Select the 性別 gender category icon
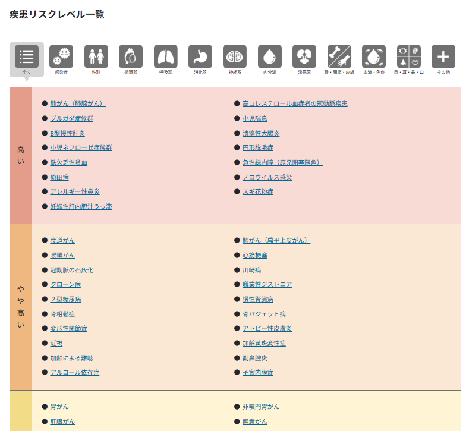Image resolution: width=469 pixels, height=431 pixels. (96, 56)
